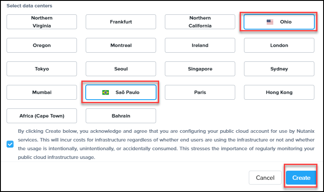Select the Northern Virginia data center
This screenshot has height=192, width=324.
(x=42, y=22)
